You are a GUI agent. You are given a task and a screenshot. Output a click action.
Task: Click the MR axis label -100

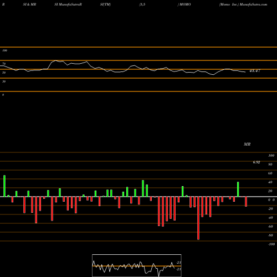click(x=271, y=244)
